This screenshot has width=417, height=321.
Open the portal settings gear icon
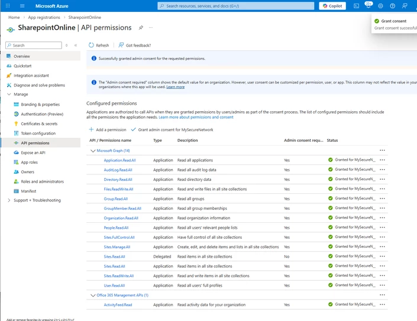click(380, 6)
